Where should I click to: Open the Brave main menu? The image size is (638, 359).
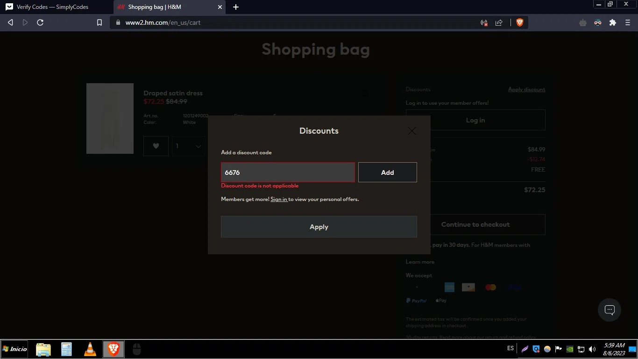click(628, 22)
